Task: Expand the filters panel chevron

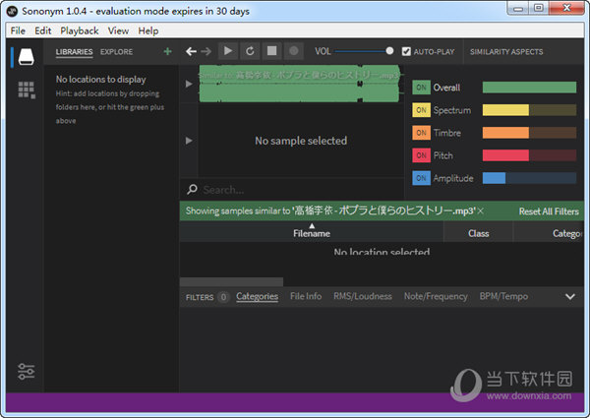Action: (x=570, y=296)
